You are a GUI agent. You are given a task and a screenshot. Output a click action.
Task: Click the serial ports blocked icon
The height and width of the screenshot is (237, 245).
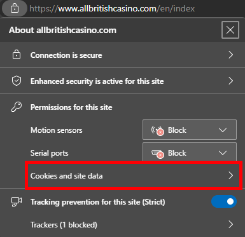[157, 153]
